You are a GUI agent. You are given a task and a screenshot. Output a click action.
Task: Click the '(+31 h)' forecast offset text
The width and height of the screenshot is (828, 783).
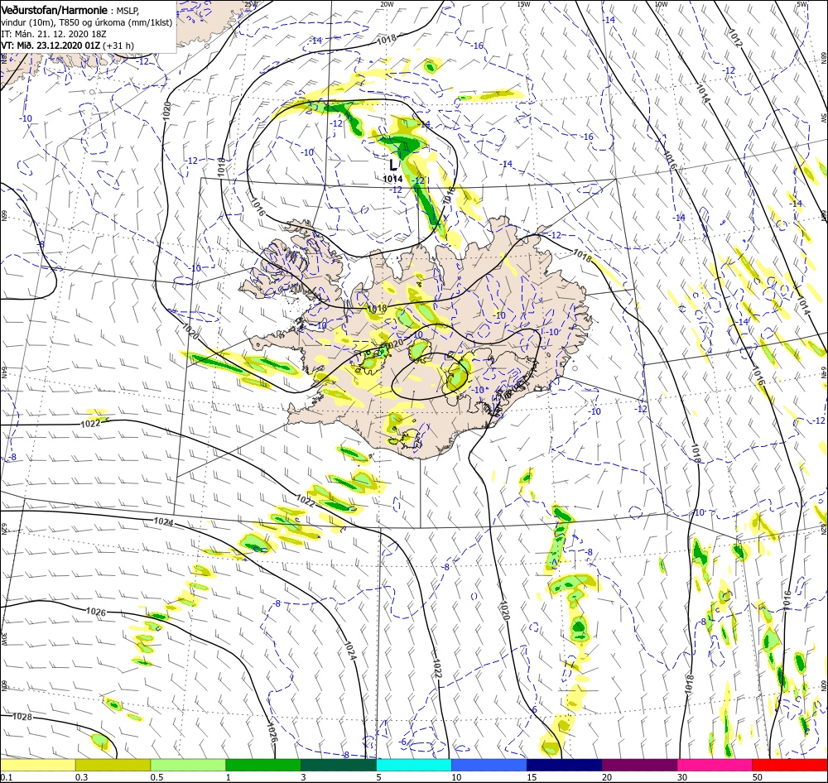click(x=118, y=46)
